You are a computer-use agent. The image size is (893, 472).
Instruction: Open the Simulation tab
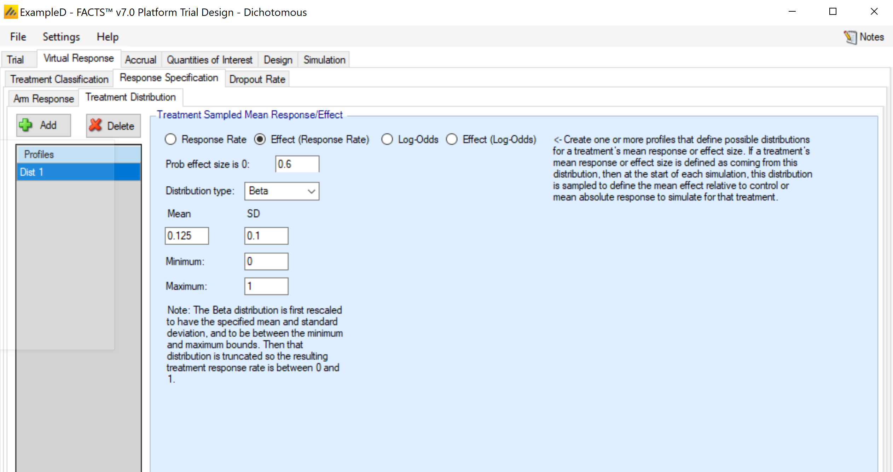tap(324, 60)
